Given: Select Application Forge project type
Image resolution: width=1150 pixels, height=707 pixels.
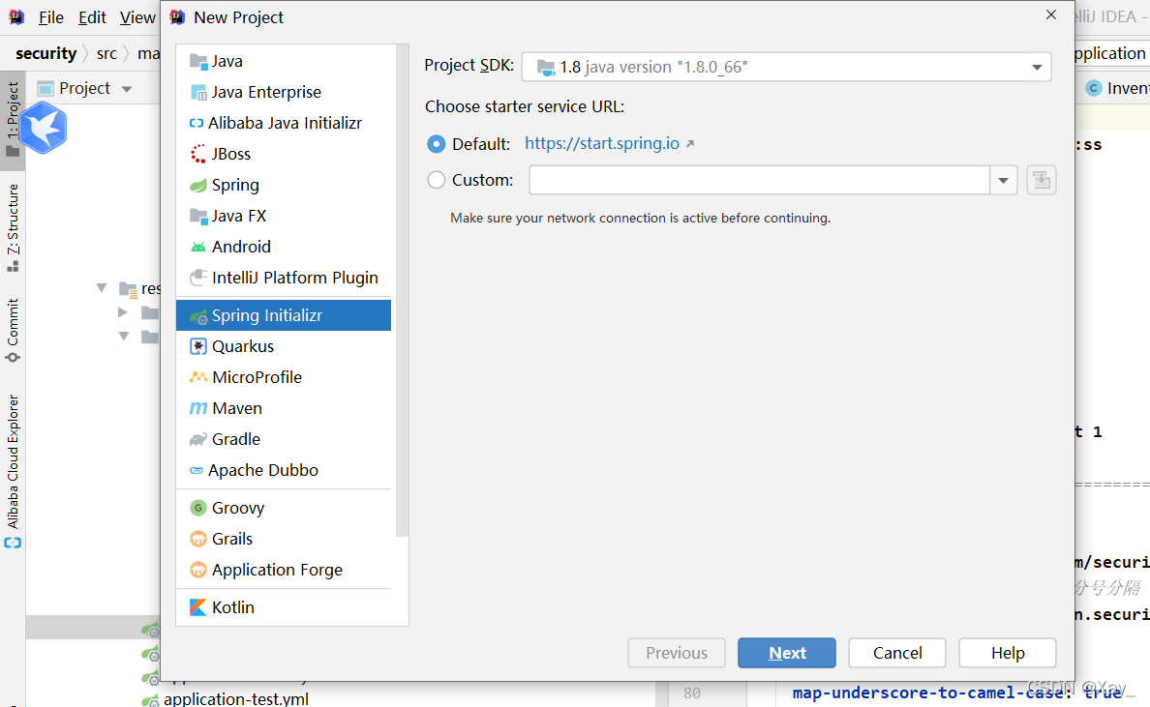Looking at the screenshot, I should pos(283,570).
